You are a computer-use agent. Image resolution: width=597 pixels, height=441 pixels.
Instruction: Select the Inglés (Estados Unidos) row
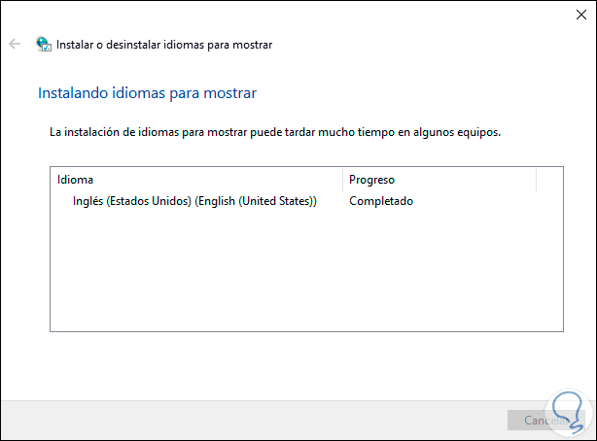pos(194,201)
